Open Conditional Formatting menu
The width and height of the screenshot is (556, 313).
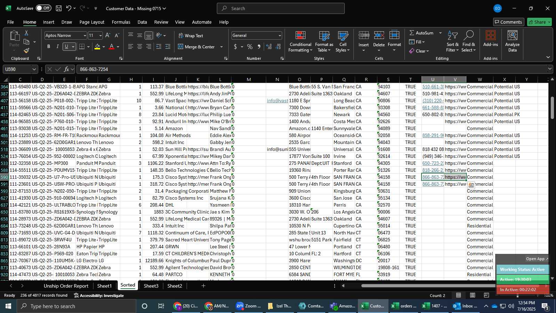coord(301,42)
